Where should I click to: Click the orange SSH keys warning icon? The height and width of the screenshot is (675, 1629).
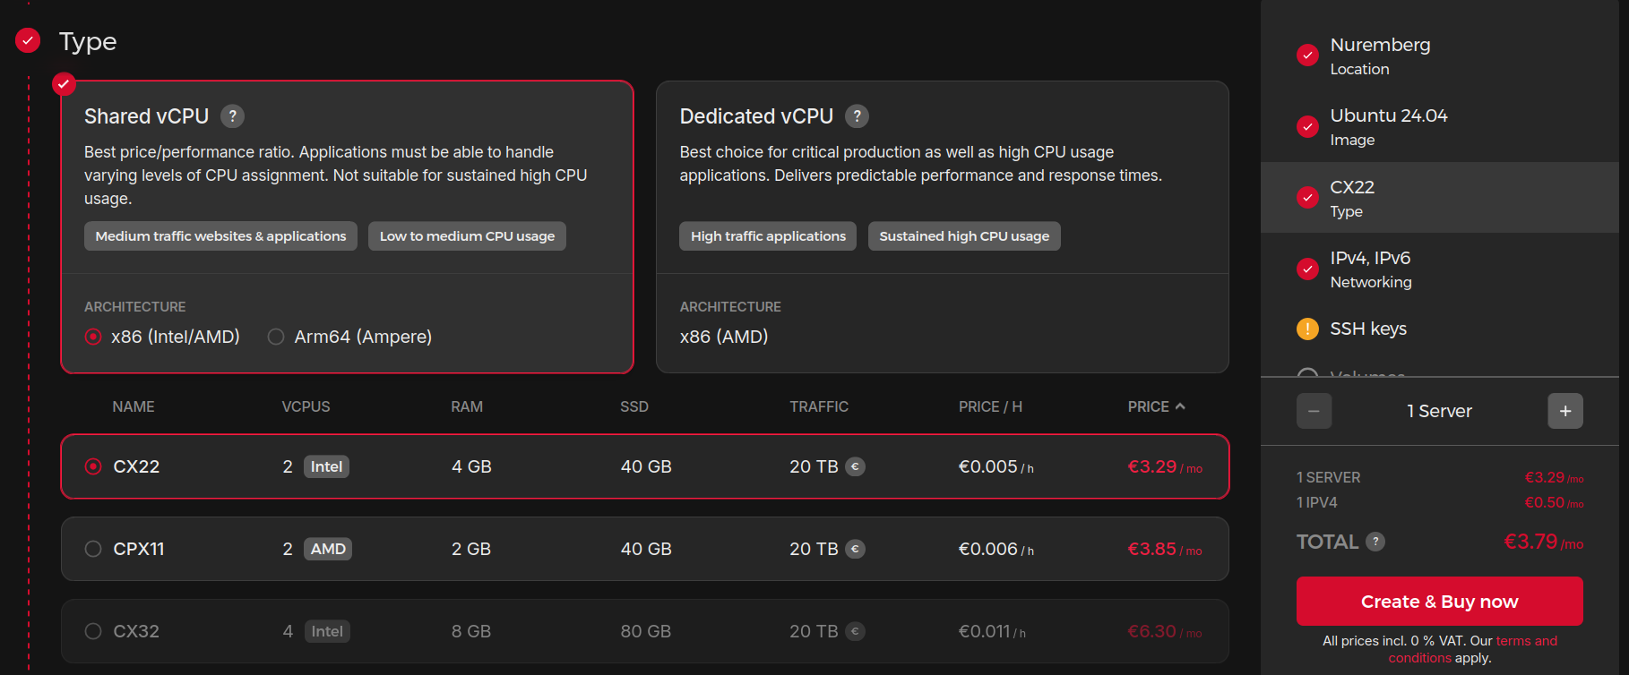[x=1307, y=329]
